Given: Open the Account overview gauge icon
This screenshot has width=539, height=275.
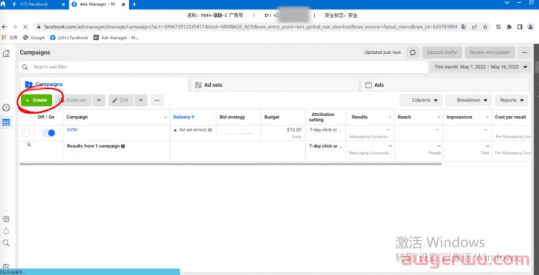Looking at the screenshot, I should tap(6, 108).
